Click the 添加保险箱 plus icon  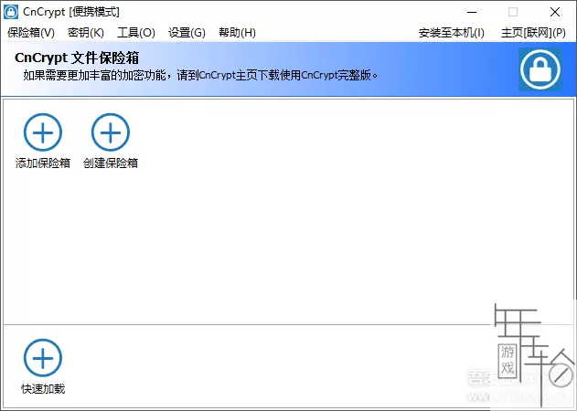43,132
